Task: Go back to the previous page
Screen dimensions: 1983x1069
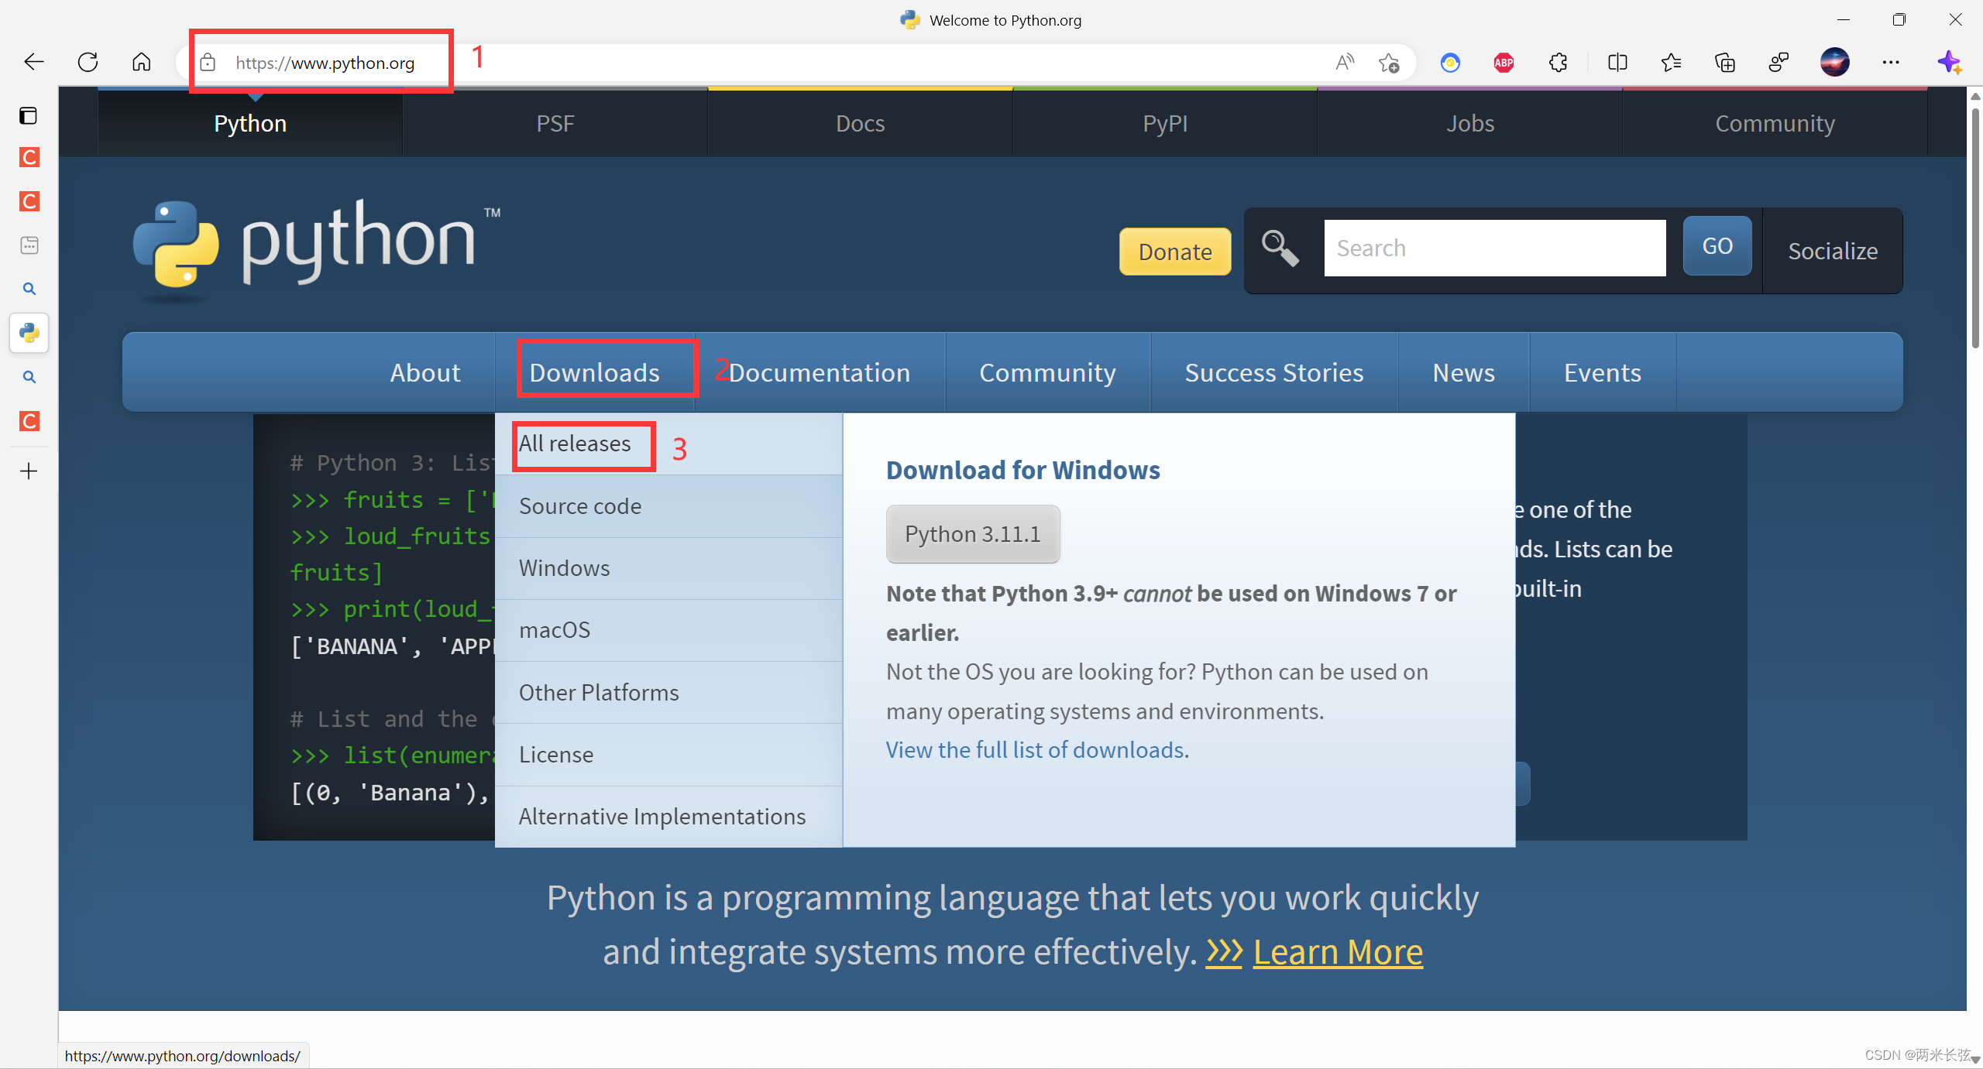Action: (34, 62)
